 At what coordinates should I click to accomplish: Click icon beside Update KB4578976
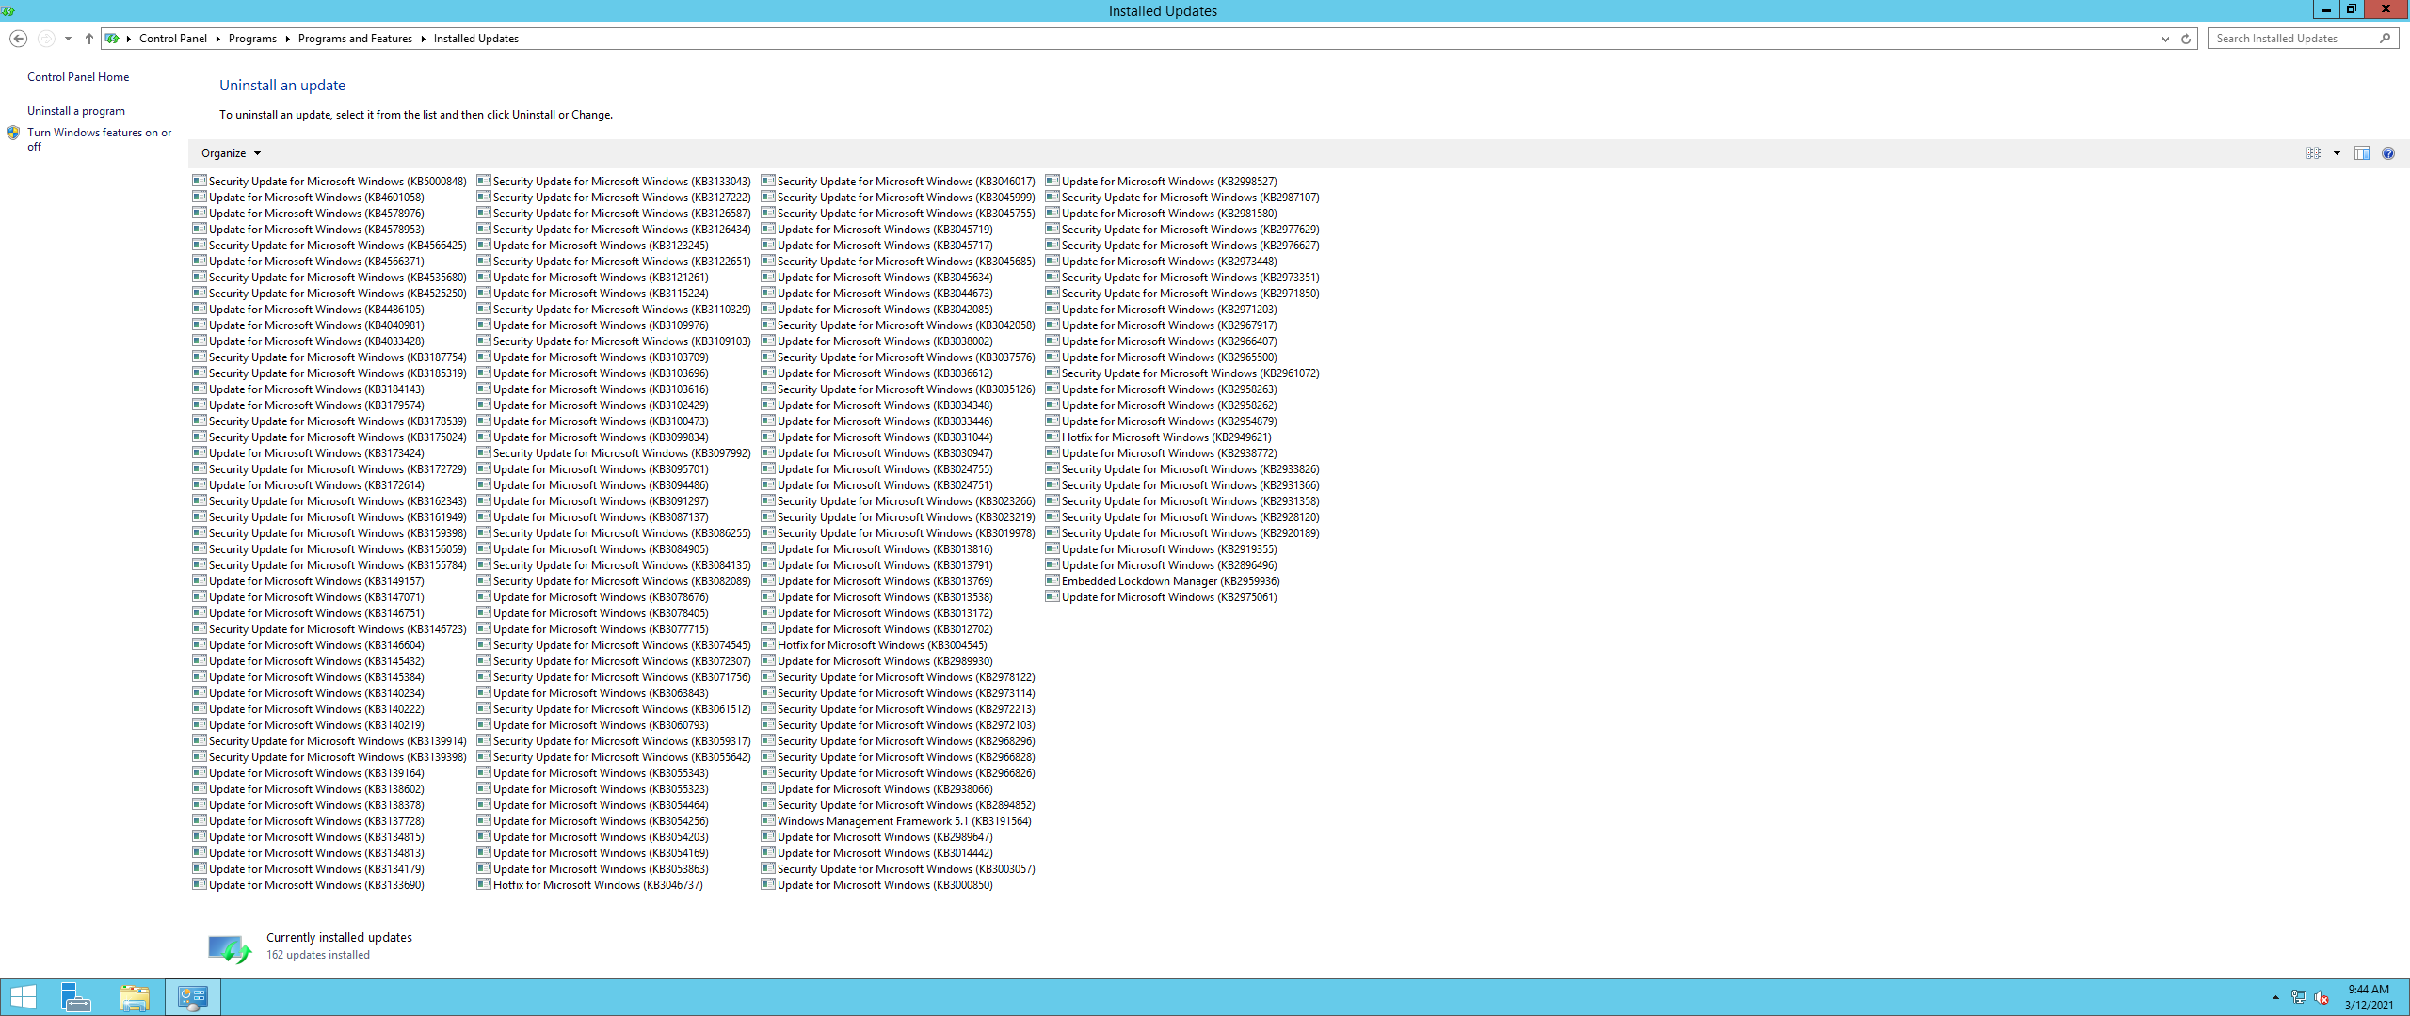tap(200, 213)
